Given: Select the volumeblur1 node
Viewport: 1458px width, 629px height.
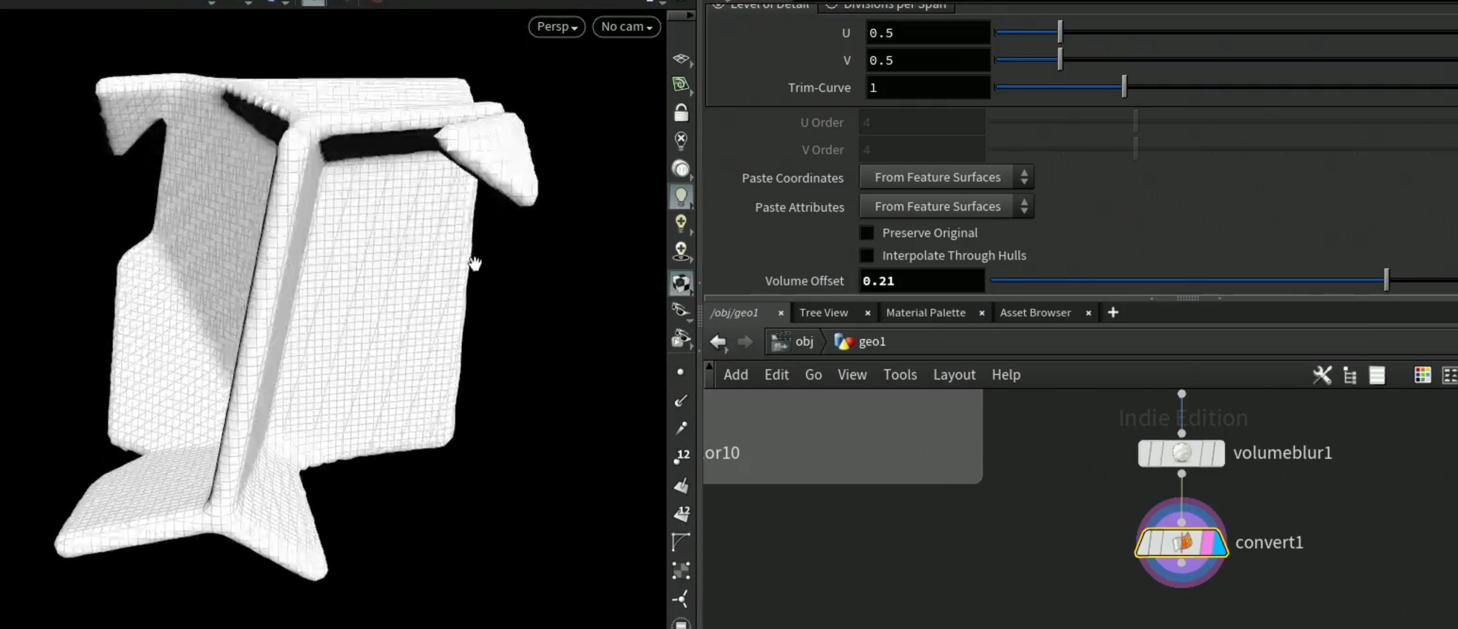Looking at the screenshot, I should tap(1181, 453).
